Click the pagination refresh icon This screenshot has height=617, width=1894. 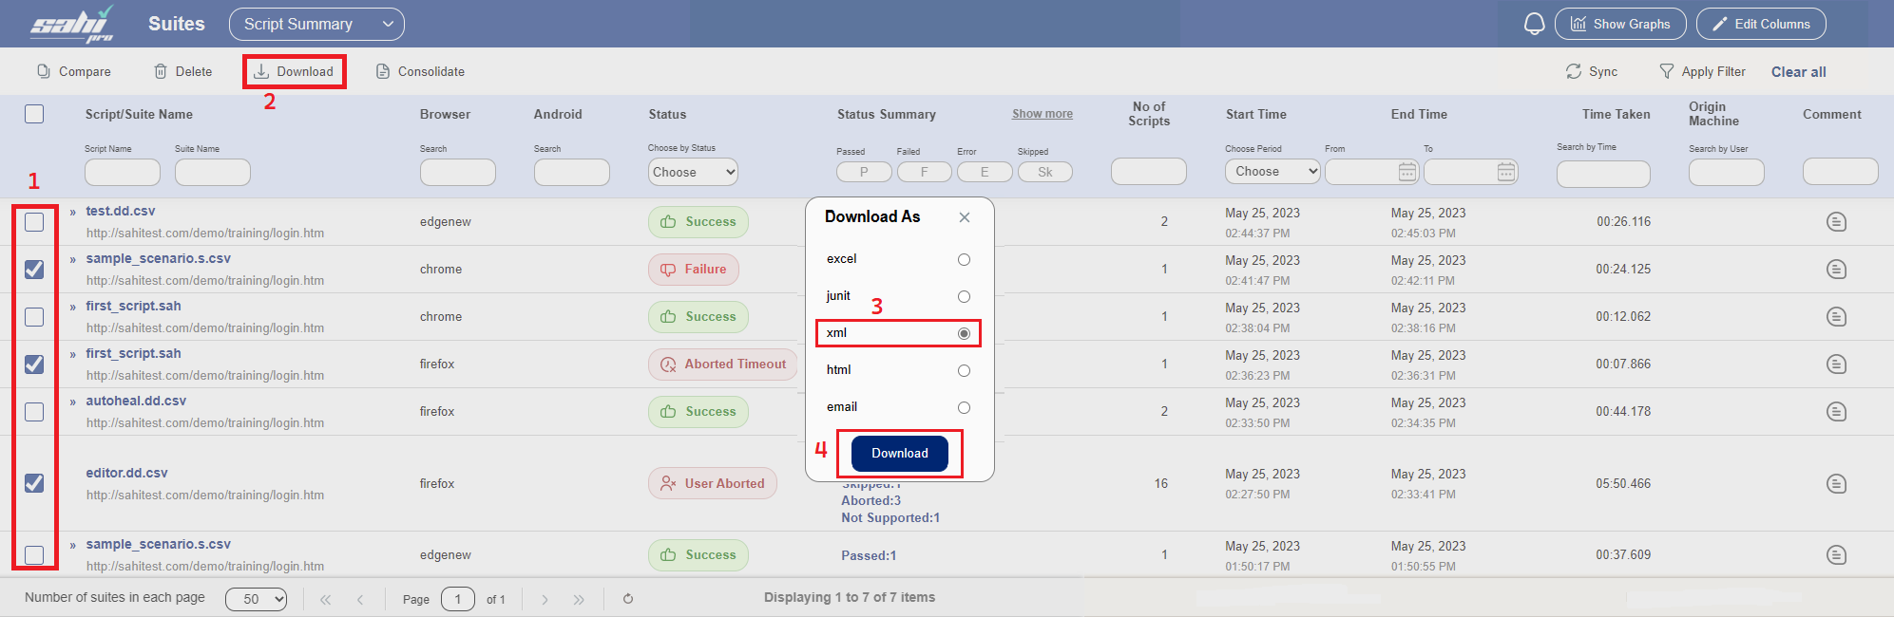(628, 599)
